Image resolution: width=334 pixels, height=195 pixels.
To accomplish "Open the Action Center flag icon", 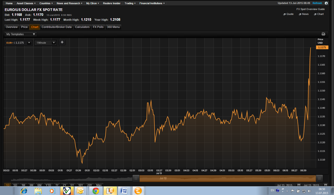I will point(293,191).
